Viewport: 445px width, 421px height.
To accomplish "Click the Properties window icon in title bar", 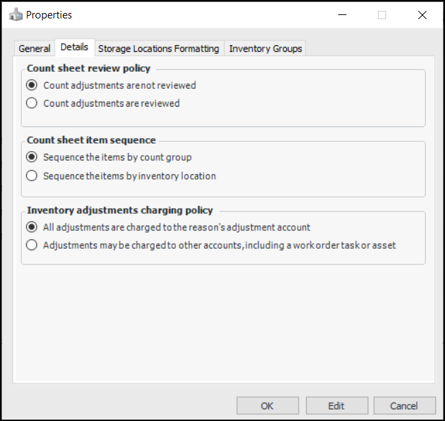I will tap(15, 14).
